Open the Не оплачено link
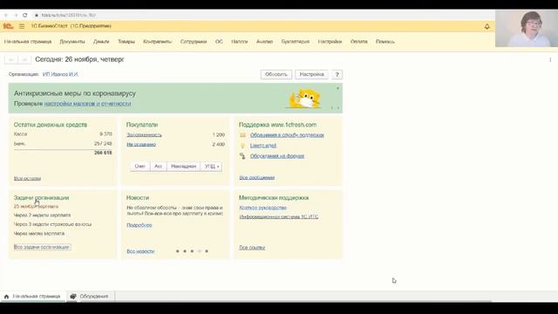 (141, 145)
